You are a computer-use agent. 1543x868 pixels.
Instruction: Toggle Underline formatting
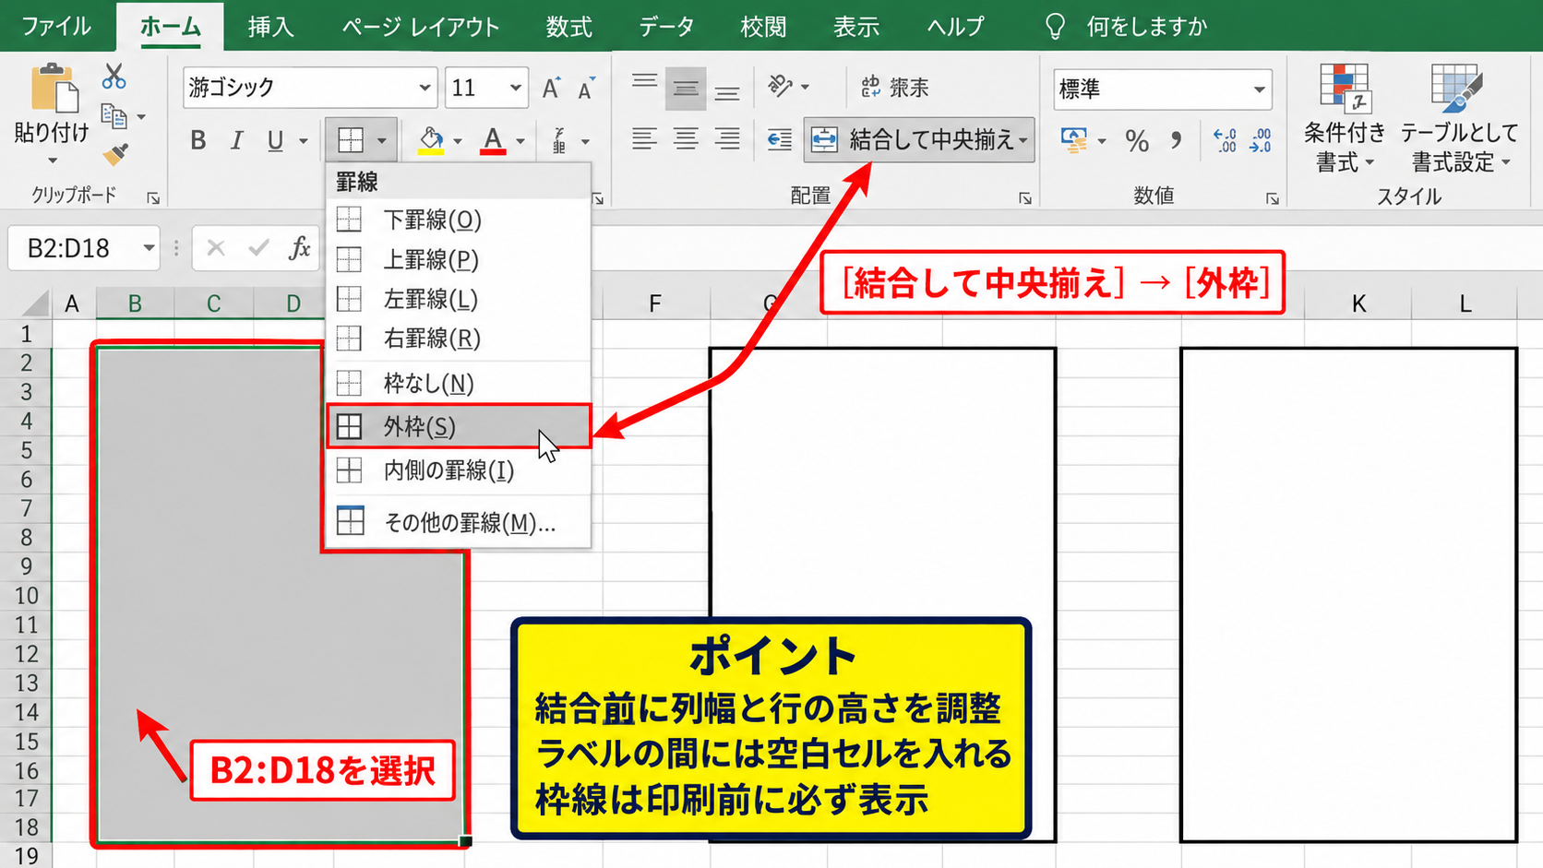click(x=275, y=140)
